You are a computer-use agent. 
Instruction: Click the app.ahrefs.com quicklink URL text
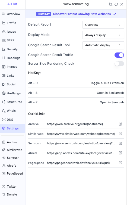tap(81, 153)
